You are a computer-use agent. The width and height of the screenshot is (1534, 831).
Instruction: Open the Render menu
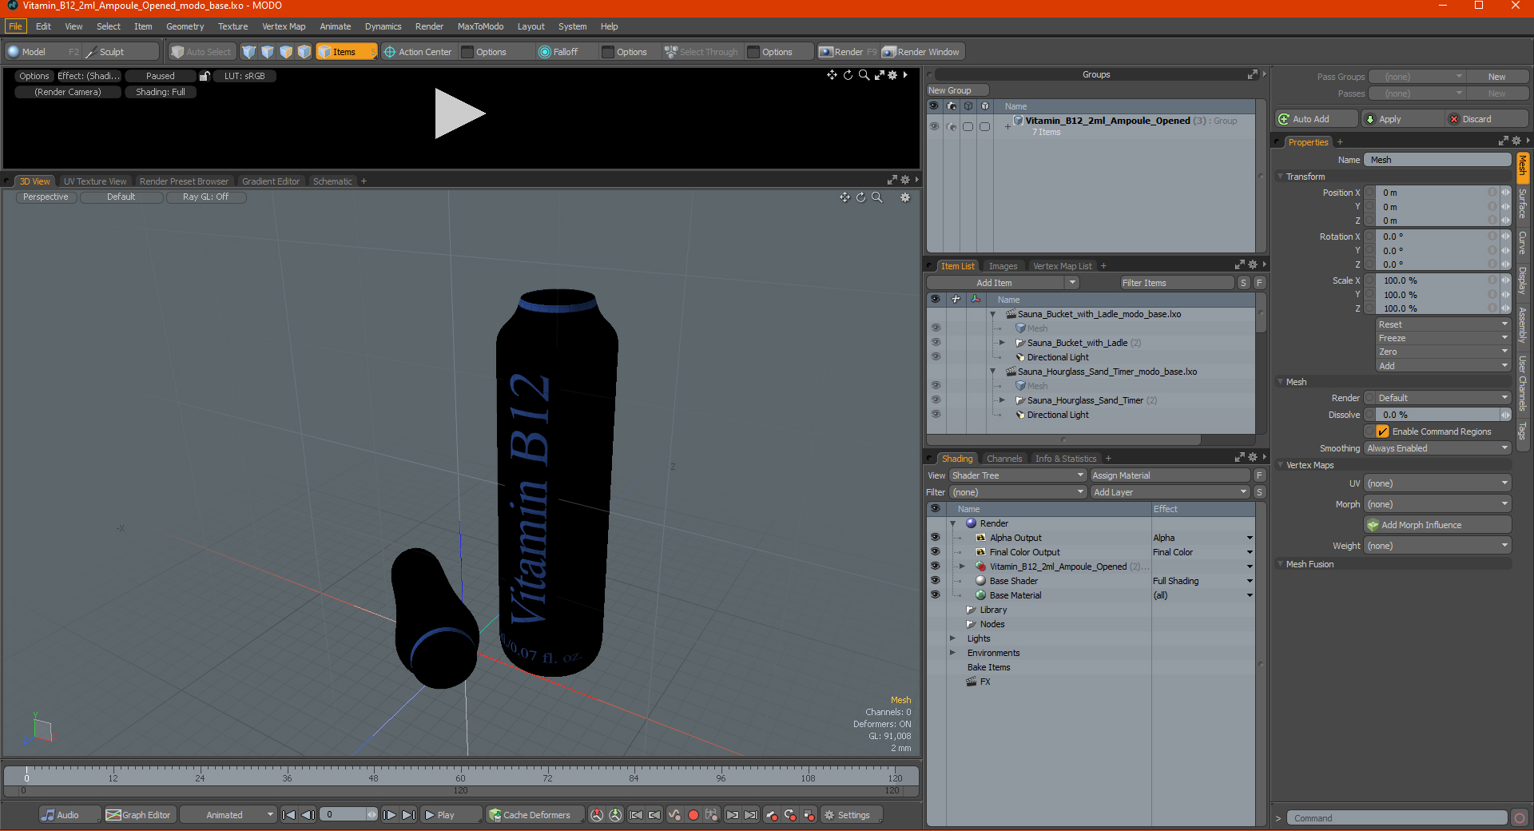[429, 26]
